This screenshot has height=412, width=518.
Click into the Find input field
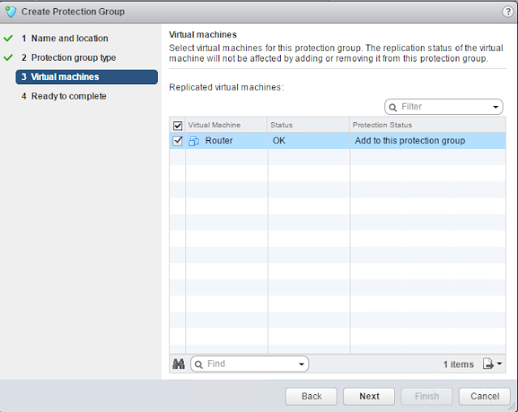point(249,363)
